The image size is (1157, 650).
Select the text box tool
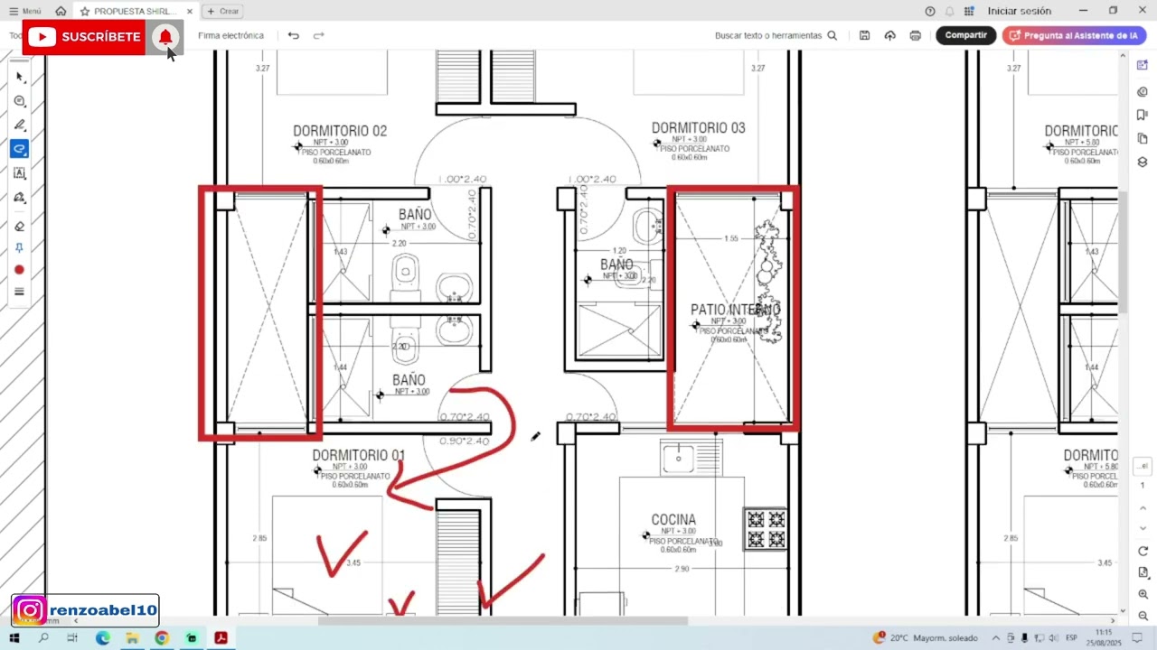20,173
